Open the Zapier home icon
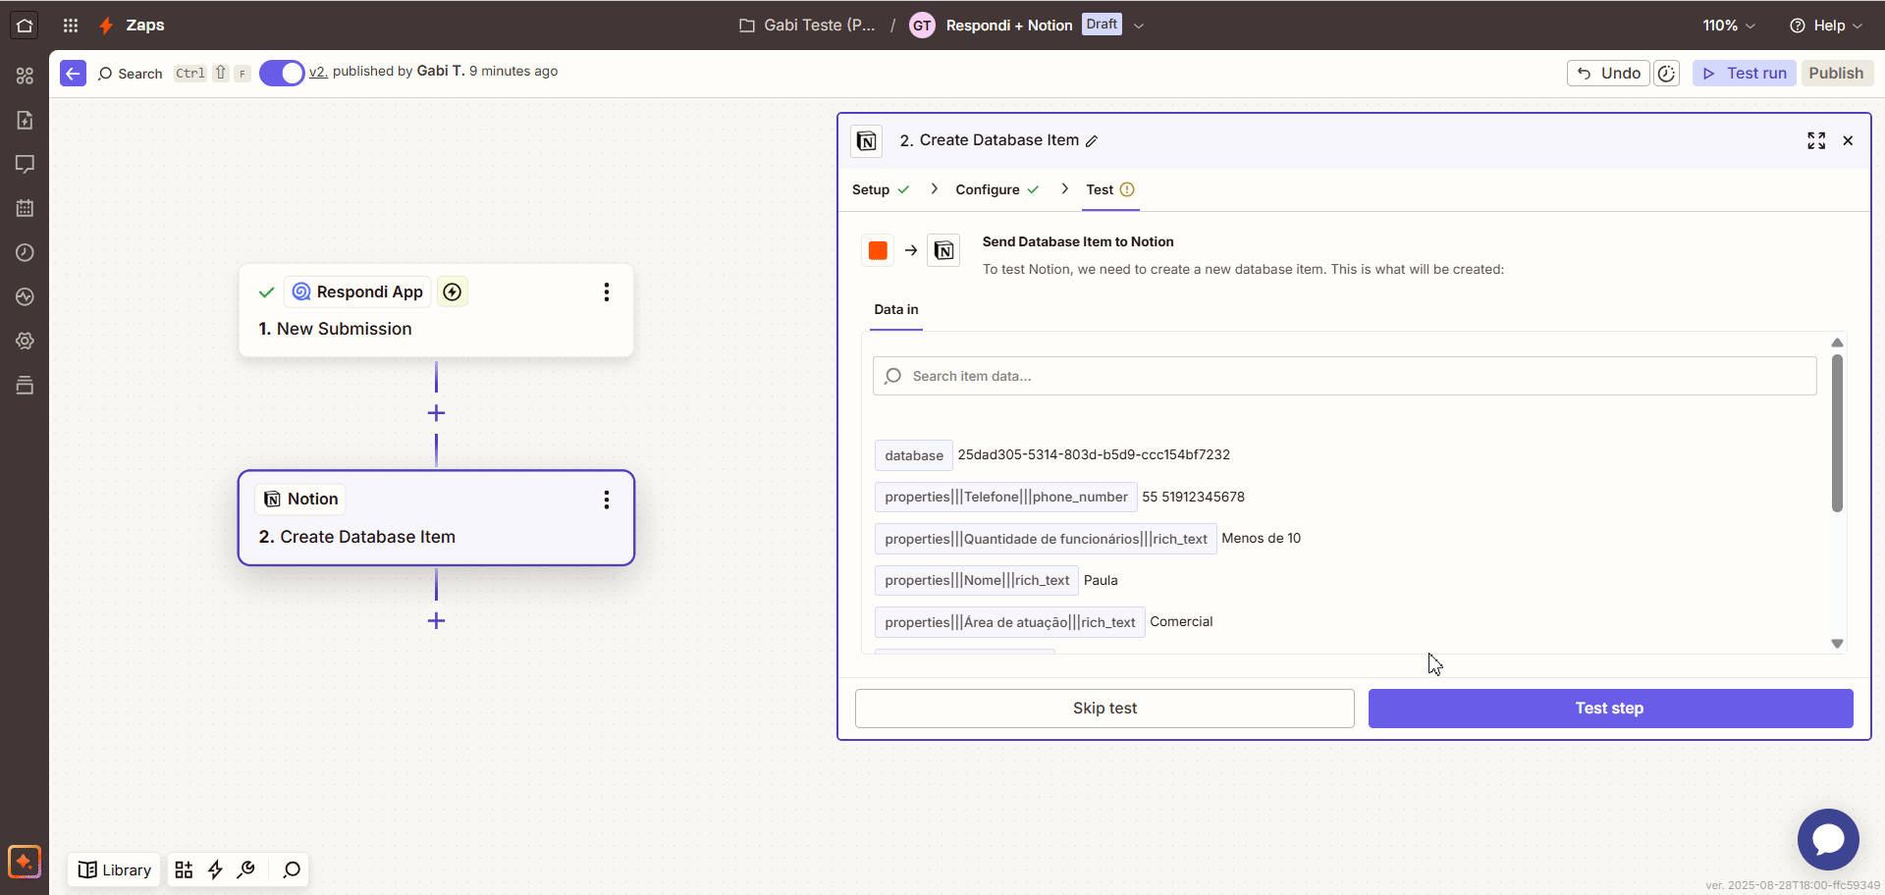Screen dimensions: 1885x895 pos(25,26)
